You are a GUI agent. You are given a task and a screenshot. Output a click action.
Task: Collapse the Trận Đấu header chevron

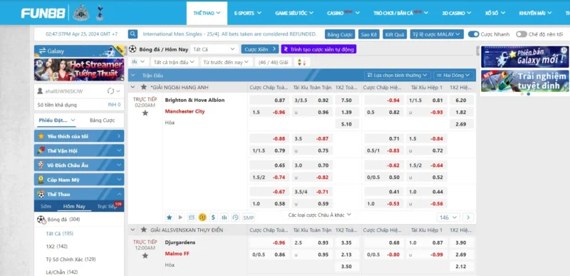pyautogui.click(x=133, y=76)
